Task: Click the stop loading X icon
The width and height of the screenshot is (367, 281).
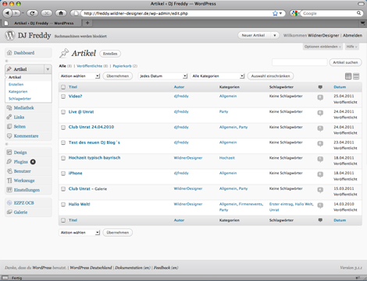Action: click(x=46, y=13)
